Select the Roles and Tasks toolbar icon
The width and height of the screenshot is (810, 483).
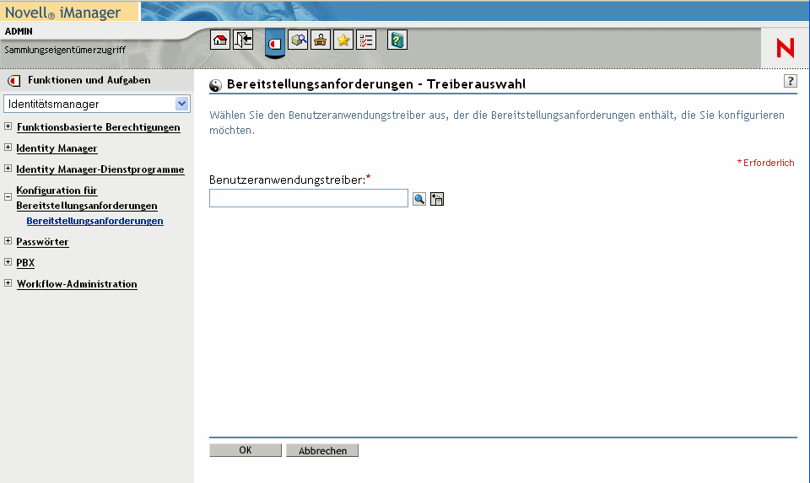point(275,43)
